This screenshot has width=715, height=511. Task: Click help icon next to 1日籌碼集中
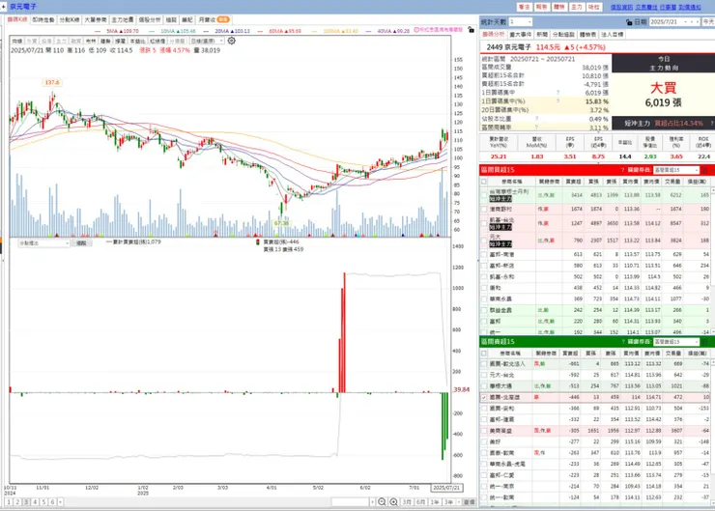[558, 93]
